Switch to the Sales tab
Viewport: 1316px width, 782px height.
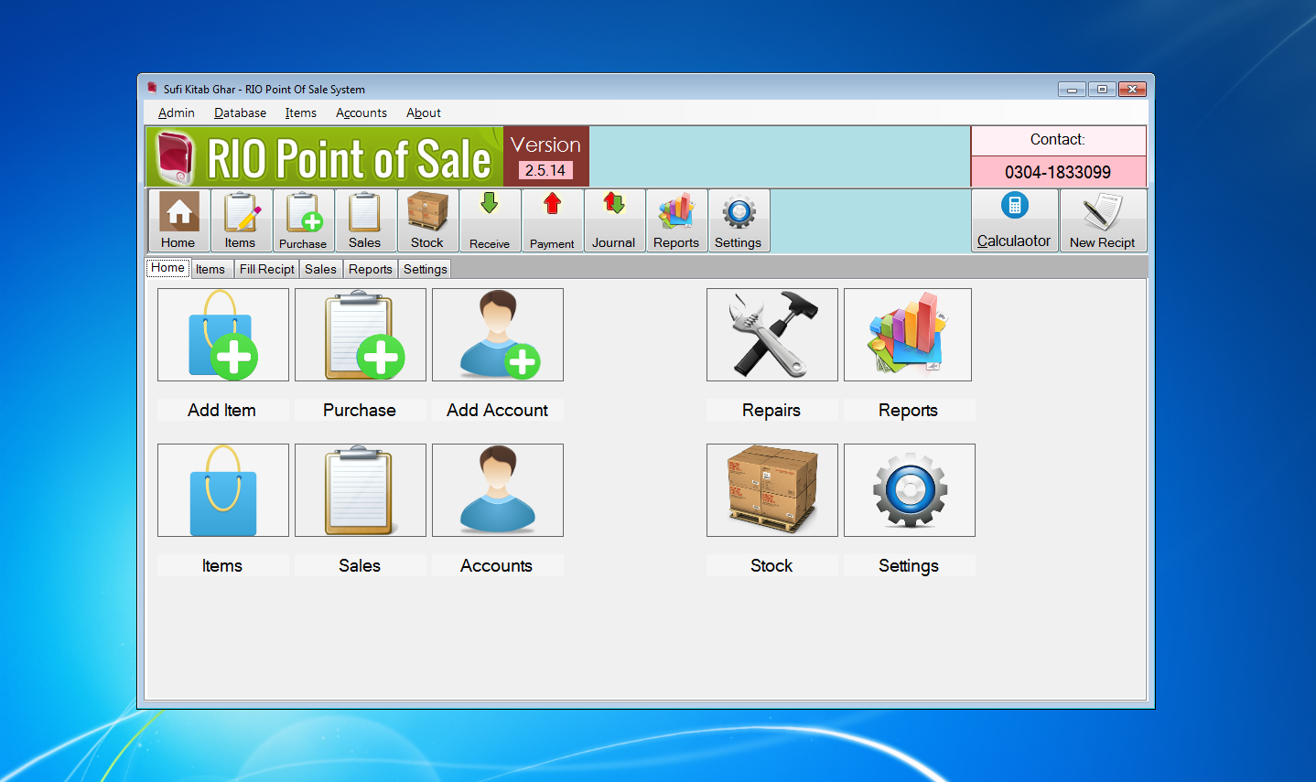320,268
